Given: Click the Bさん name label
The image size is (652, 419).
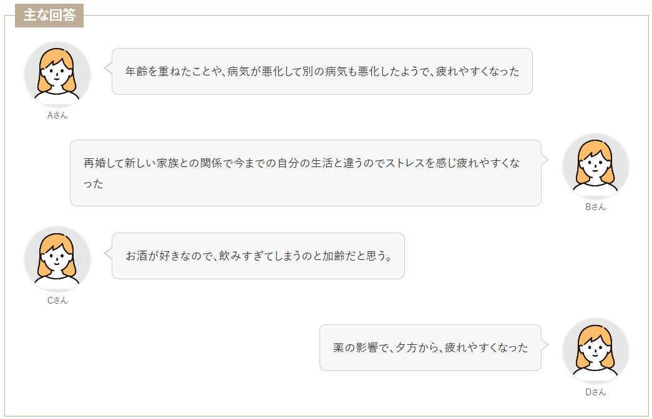Looking at the screenshot, I should pyautogui.click(x=595, y=207).
